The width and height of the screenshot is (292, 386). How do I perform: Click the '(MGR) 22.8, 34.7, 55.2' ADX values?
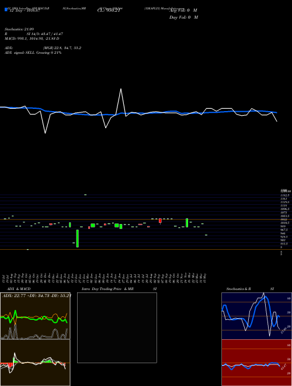click(62, 48)
